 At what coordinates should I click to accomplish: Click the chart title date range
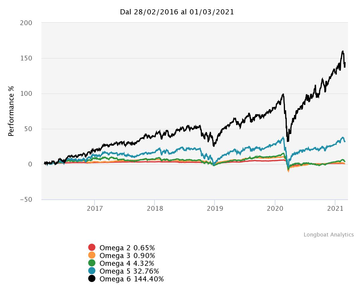[x=177, y=12]
